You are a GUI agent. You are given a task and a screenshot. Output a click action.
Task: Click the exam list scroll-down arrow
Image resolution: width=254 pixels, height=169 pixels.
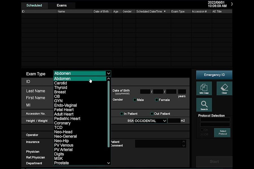(109, 163)
